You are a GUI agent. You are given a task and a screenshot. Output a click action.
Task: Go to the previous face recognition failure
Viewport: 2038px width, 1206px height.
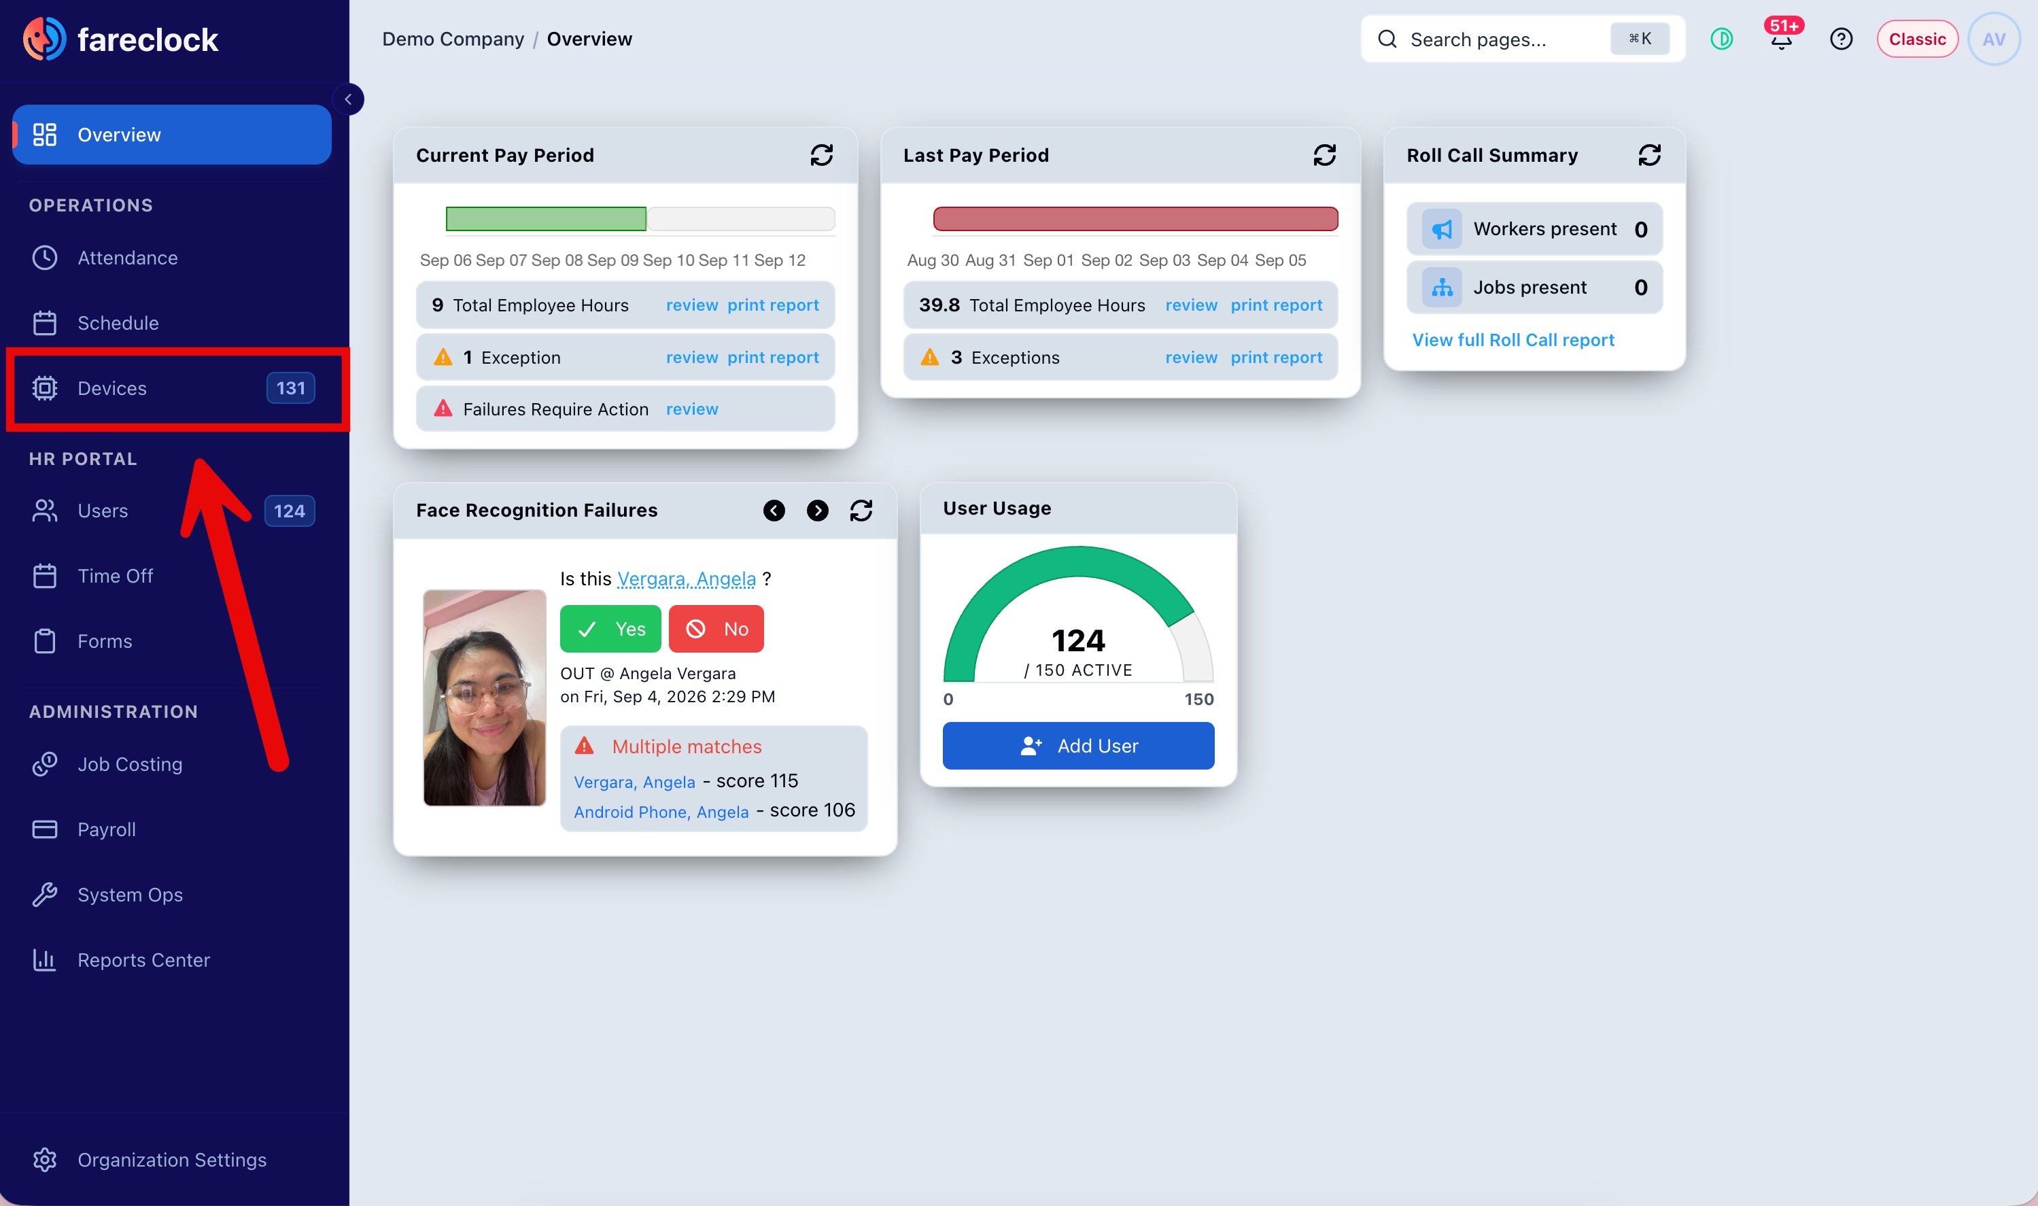tap(774, 511)
